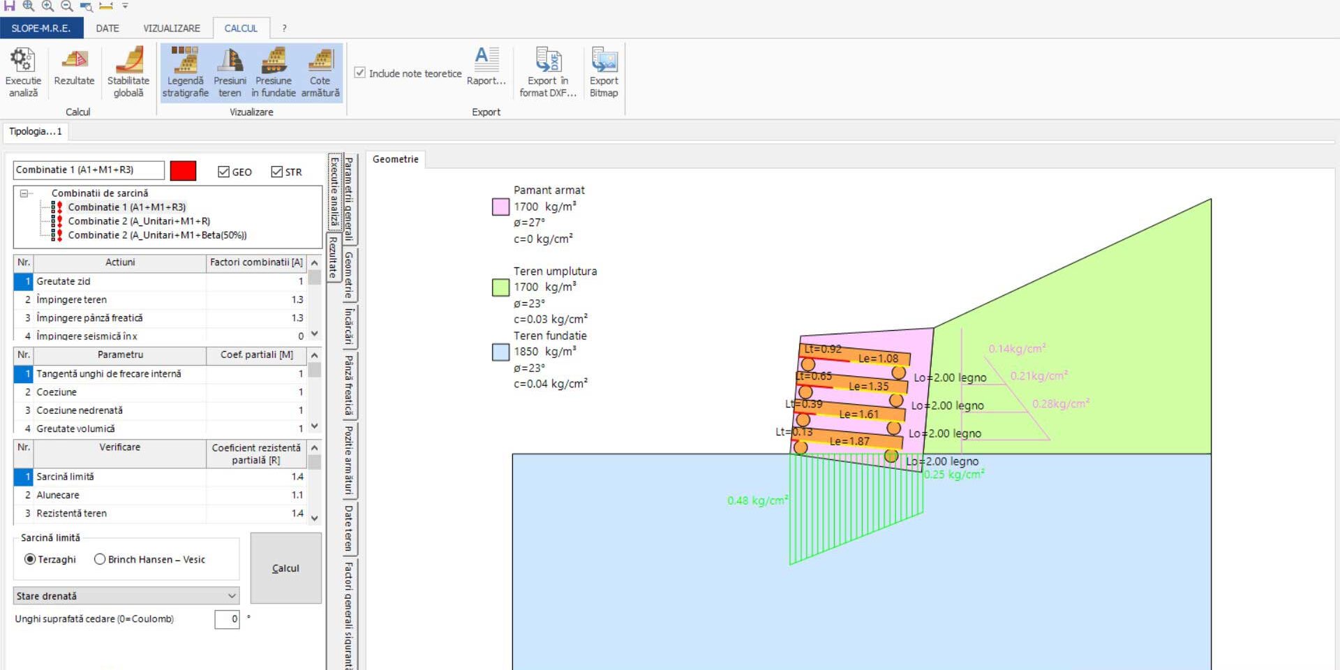Click the red combination color swatch
The image size is (1340, 670).
[183, 171]
